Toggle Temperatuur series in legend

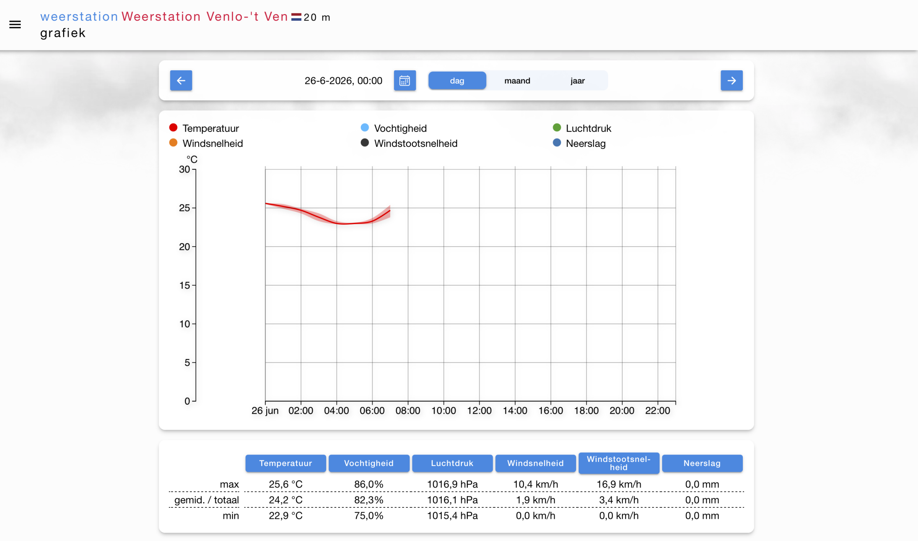(x=204, y=128)
